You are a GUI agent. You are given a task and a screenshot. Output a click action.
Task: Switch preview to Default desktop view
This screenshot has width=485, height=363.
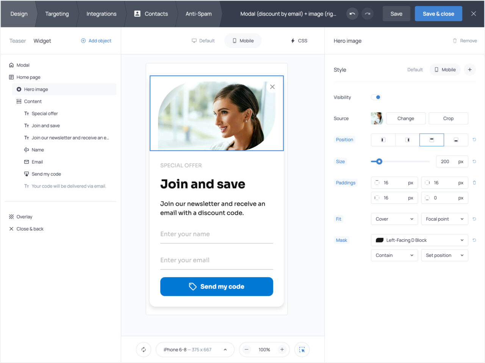click(203, 41)
